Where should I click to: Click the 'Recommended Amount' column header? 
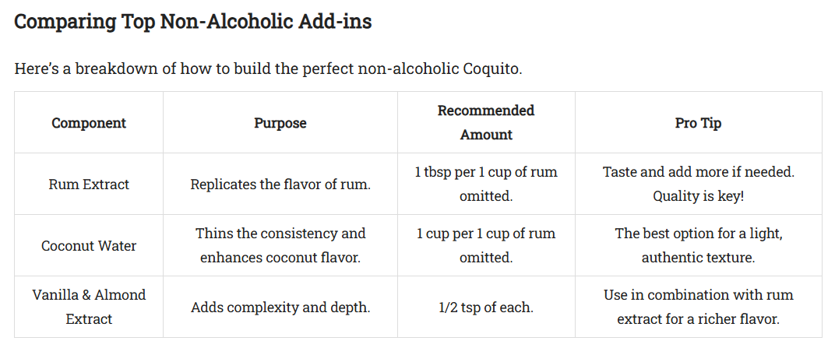pyautogui.click(x=486, y=122)
